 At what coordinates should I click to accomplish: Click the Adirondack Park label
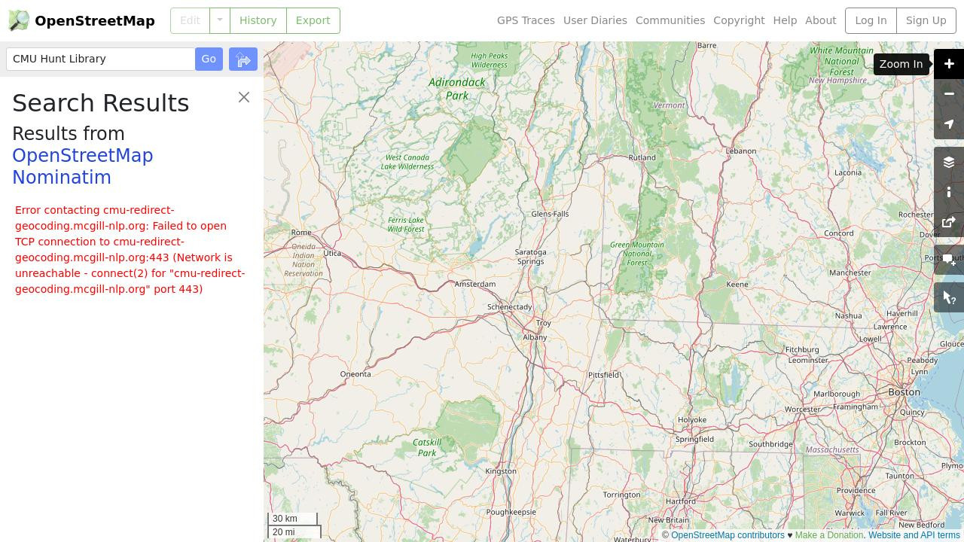(x=457, y=89)
